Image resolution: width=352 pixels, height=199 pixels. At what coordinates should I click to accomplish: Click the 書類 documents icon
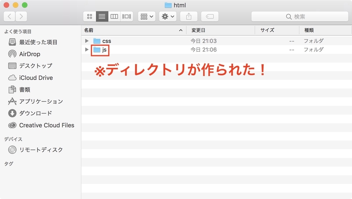click(12, 90)
